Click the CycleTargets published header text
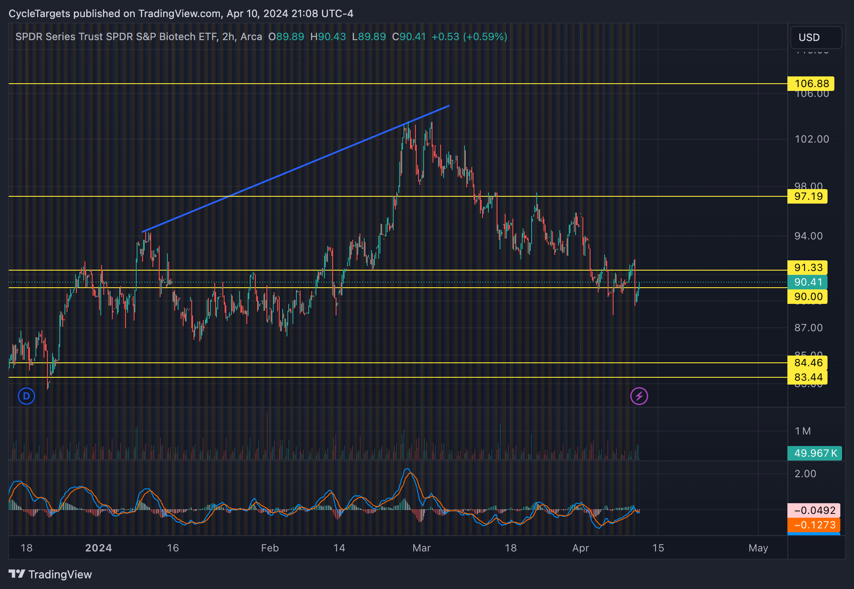 click(x=181, y=14)
